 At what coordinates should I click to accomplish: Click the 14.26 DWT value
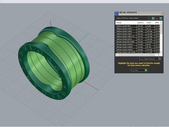[x=150, y=39]
